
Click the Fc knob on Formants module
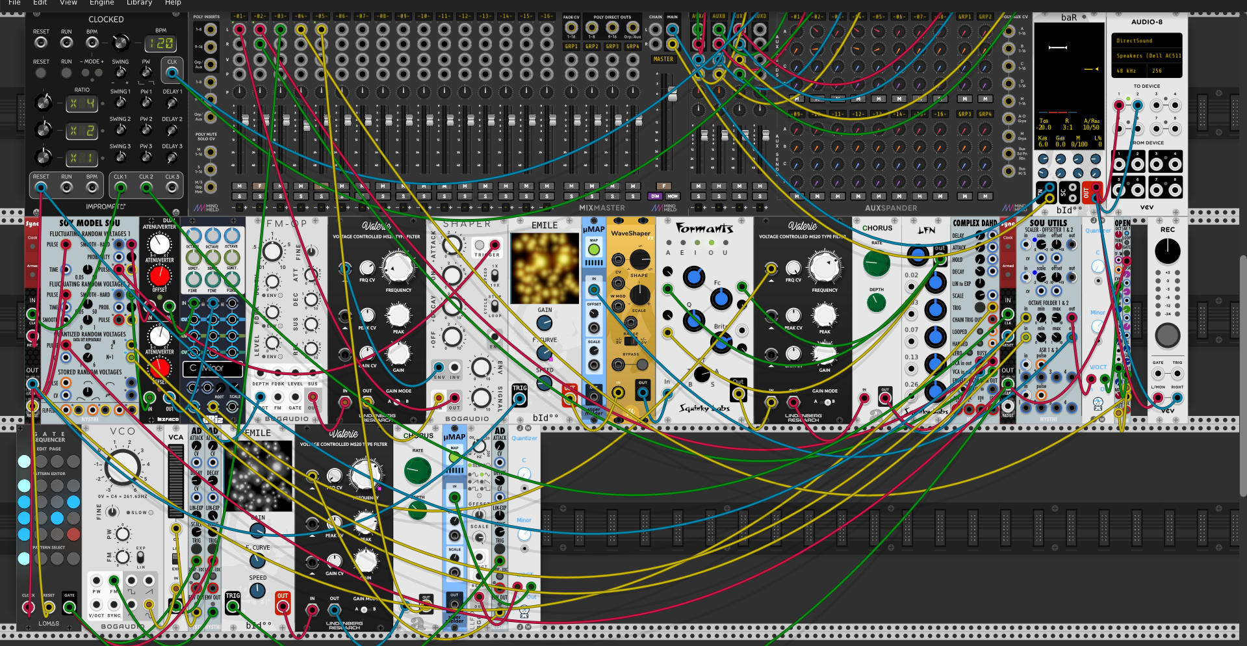coord(721,298)
